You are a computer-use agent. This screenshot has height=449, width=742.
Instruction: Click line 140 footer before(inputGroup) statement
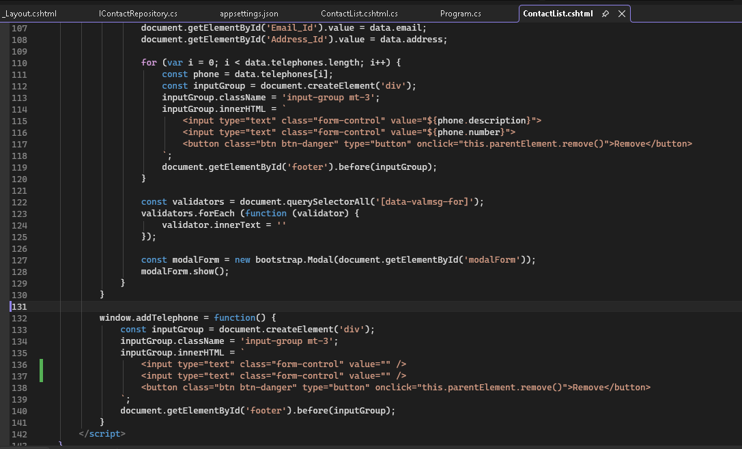[x=257, y=411]
